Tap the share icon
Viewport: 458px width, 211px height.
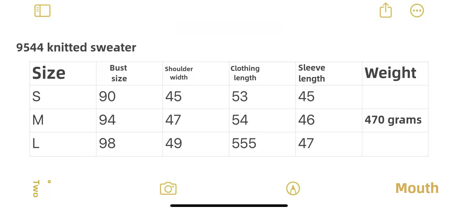click(386, 10)
